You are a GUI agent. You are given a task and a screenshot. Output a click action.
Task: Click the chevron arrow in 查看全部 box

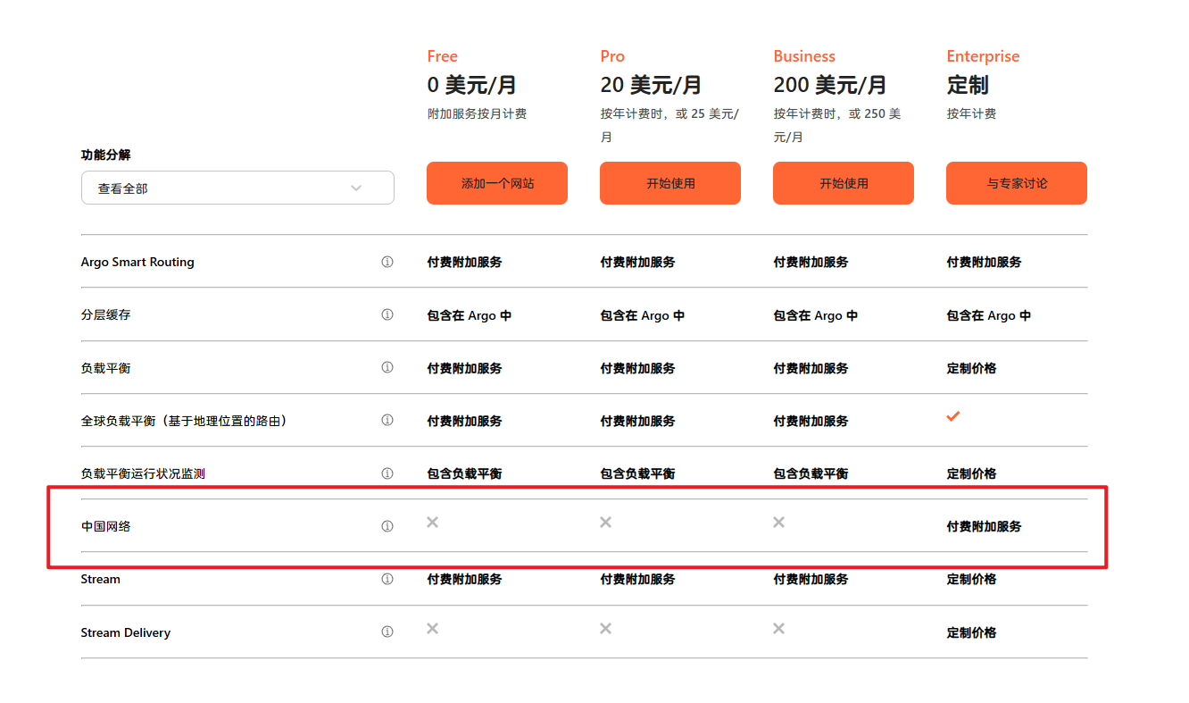click(356, 188)
